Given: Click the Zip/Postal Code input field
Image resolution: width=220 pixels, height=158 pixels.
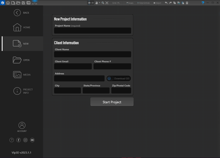Looking at the screenshot, I should coord(121,91).
